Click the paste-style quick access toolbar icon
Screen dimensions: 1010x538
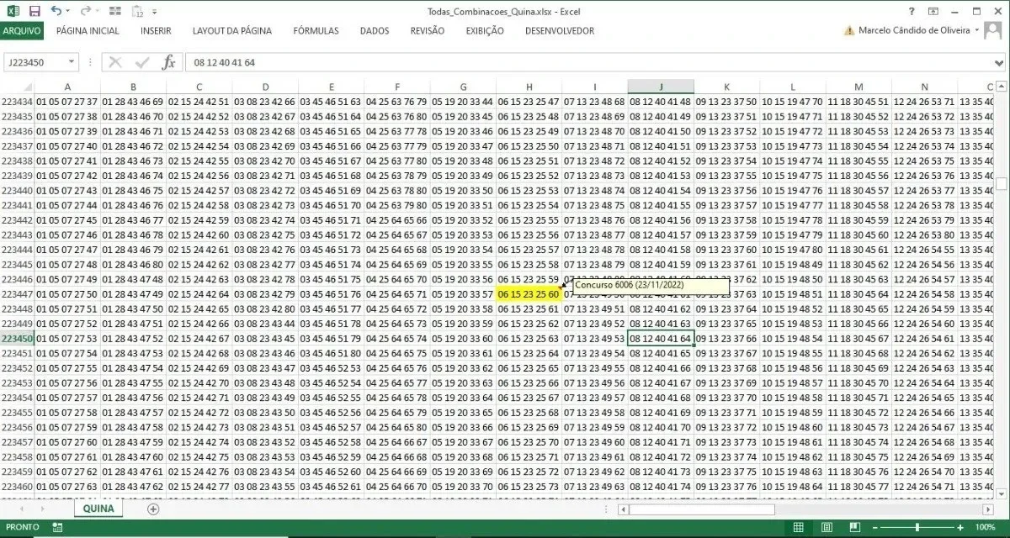point(137,11)
